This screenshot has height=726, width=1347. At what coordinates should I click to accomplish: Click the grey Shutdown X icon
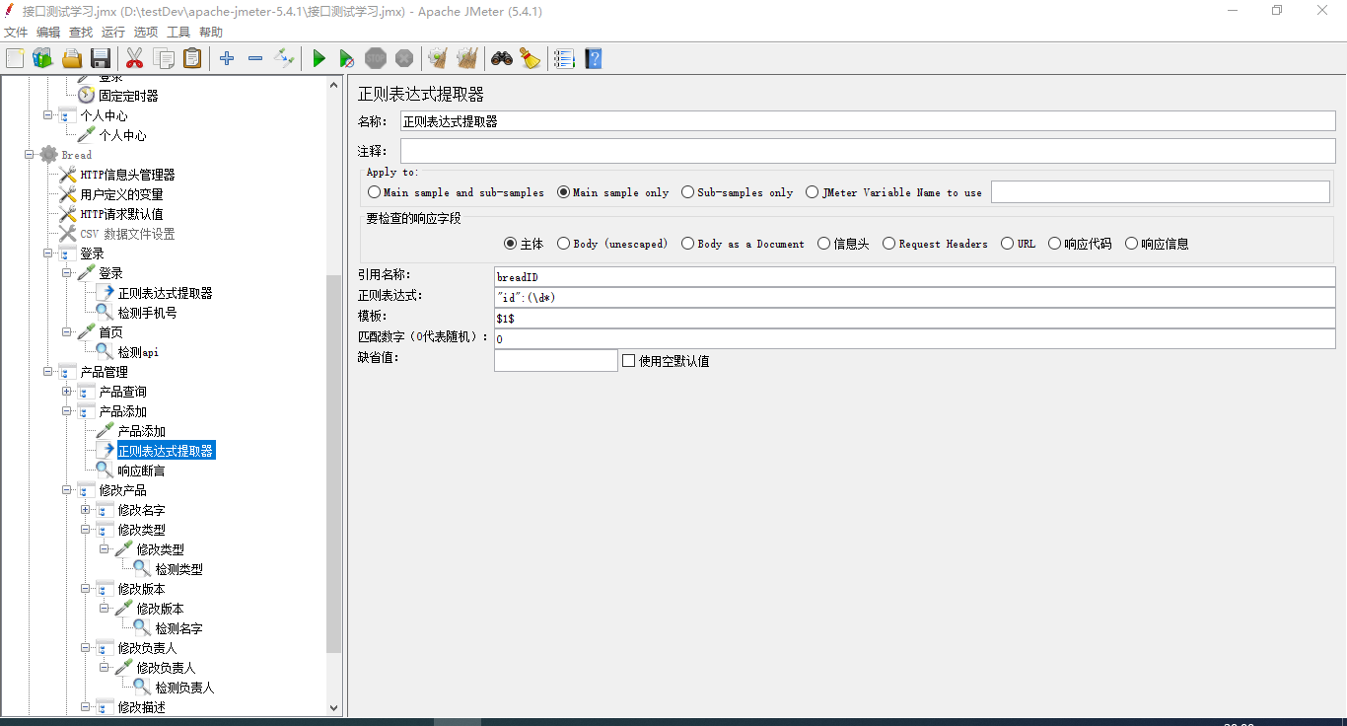point(404,59)
